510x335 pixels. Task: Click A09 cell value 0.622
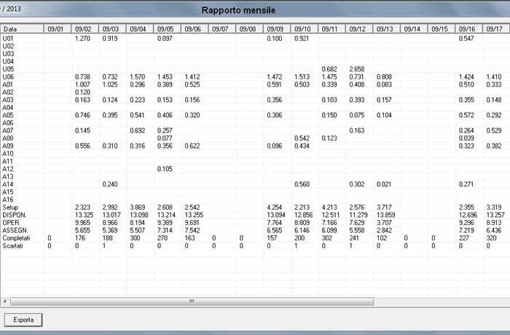click(192, 146)
